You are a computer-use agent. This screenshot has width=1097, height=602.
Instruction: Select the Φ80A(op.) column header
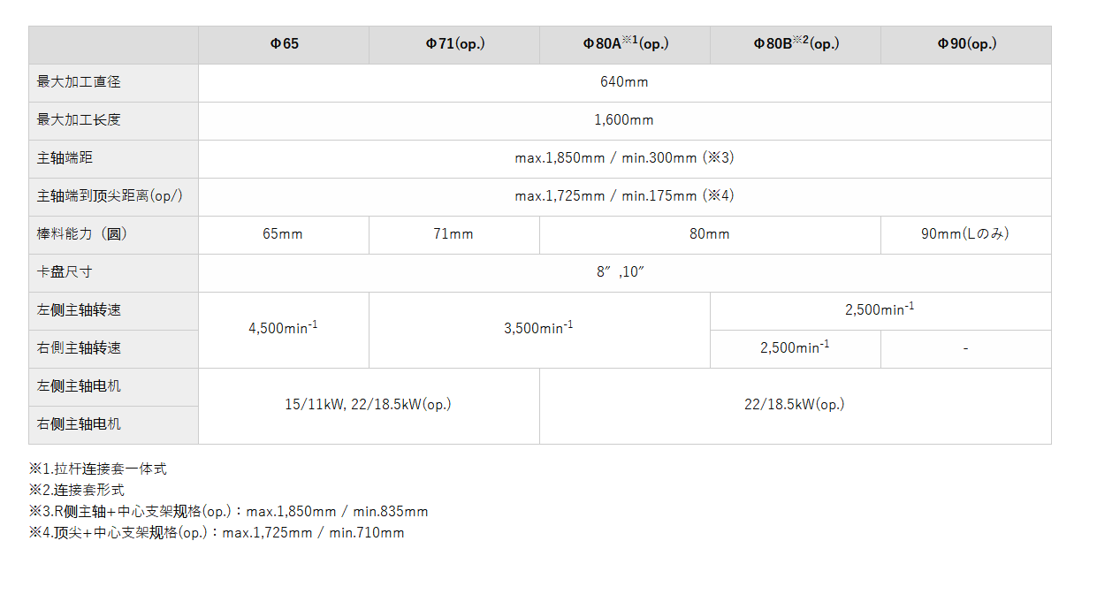[x=625, y=43]
